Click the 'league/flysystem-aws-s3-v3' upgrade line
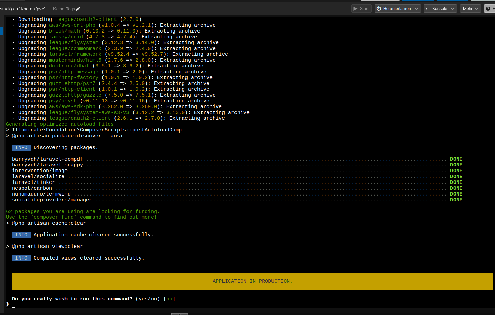495x315 pixels. [x=131, y=113]
